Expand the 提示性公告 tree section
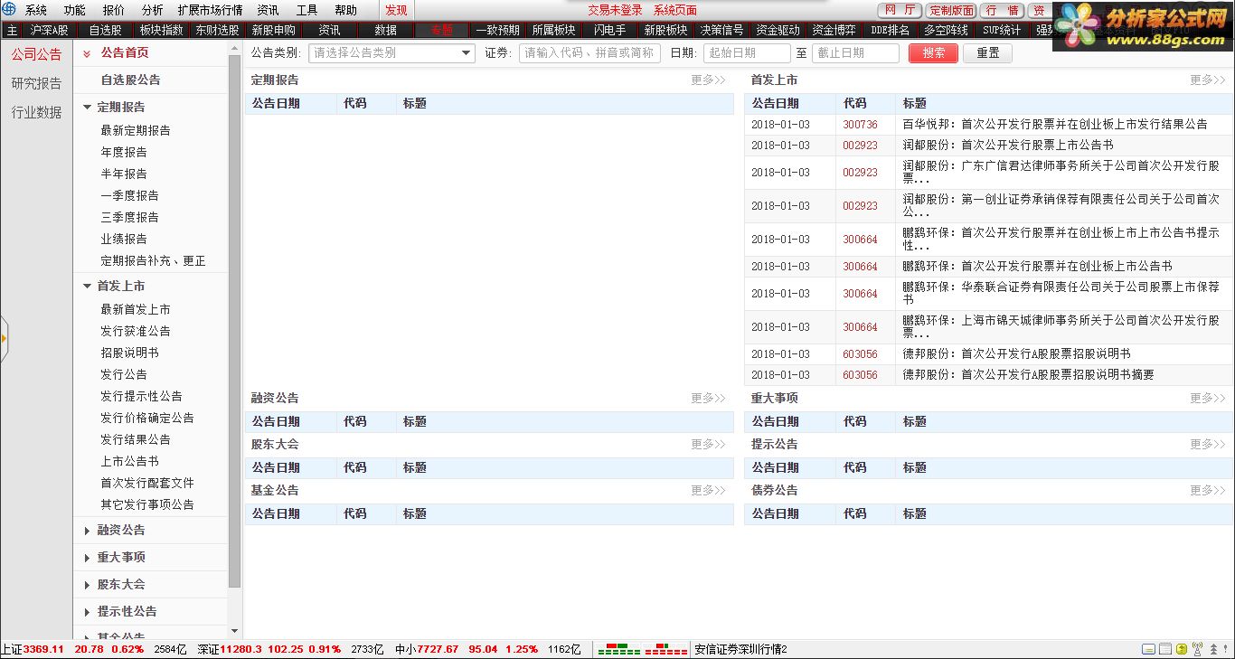1235x659 pixels. [x=87, y=612]
